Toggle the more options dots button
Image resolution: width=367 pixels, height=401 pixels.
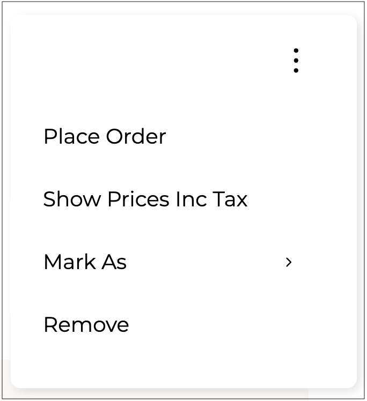pos(296,61)
